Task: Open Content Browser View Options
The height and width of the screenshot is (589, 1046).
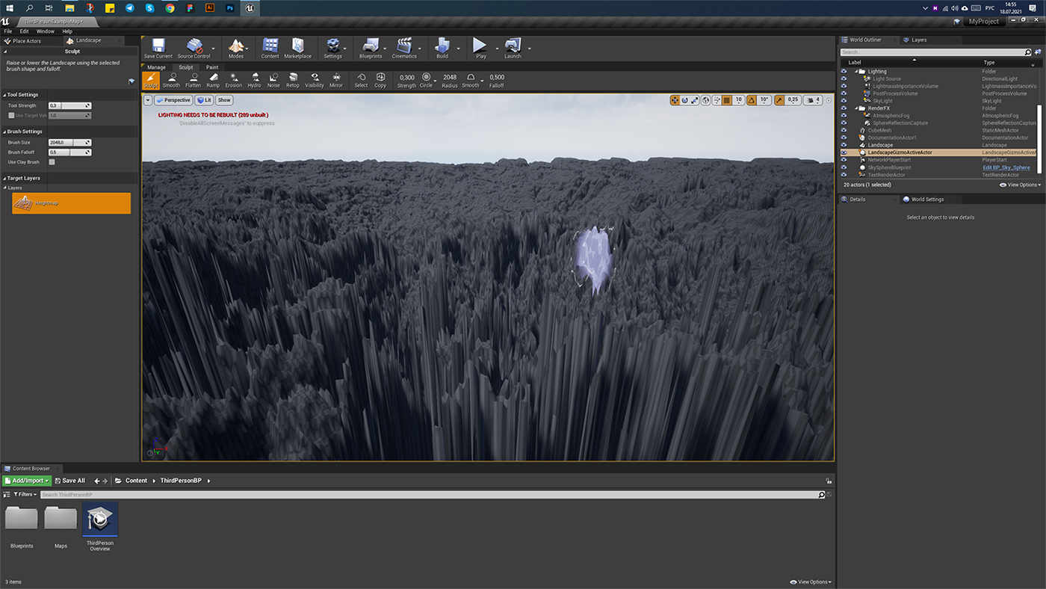Action: pos(811,582)
